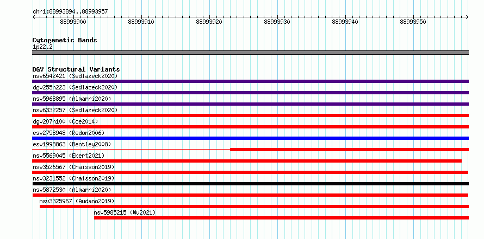Image resolution: width=484 pixels, height=239 pixels.
Task: Click the nsv3231552 (Chaisson2019) label
Action: 73,178
